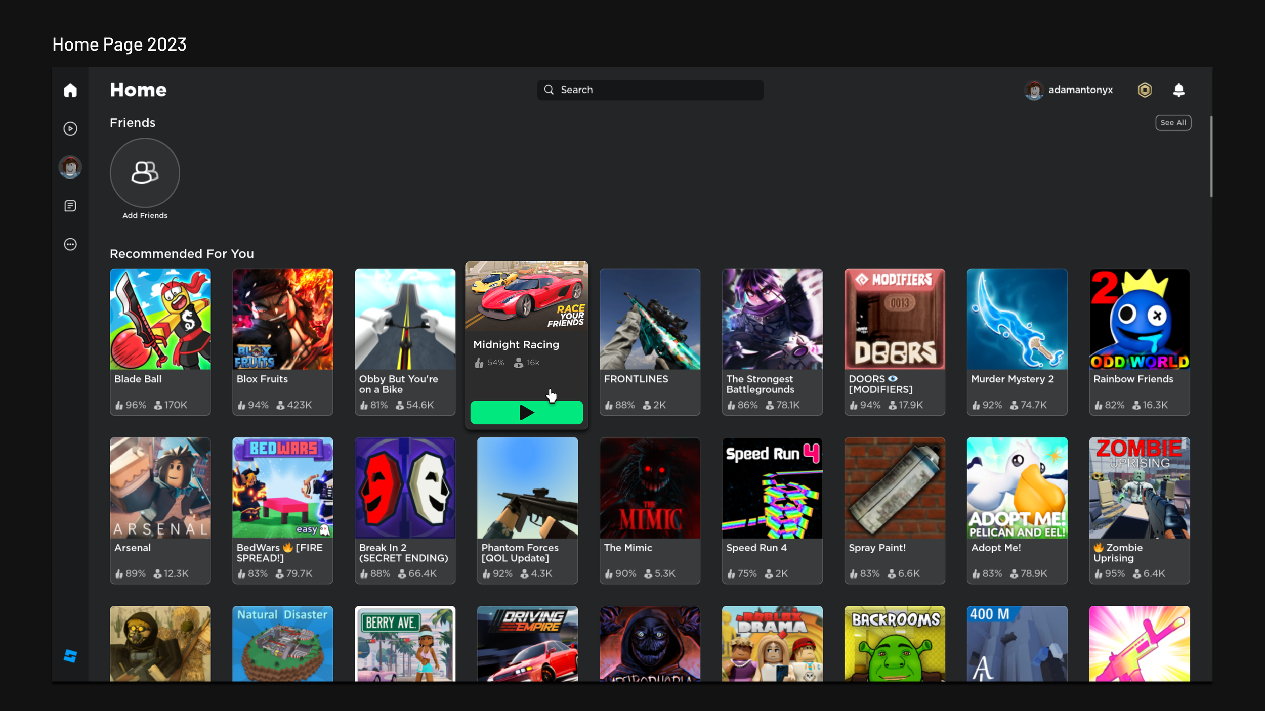The width and height of the screenshot is (1265, 711).
Task: Open the Natural Disaster game thumbnail
Action: click(282, 643)
